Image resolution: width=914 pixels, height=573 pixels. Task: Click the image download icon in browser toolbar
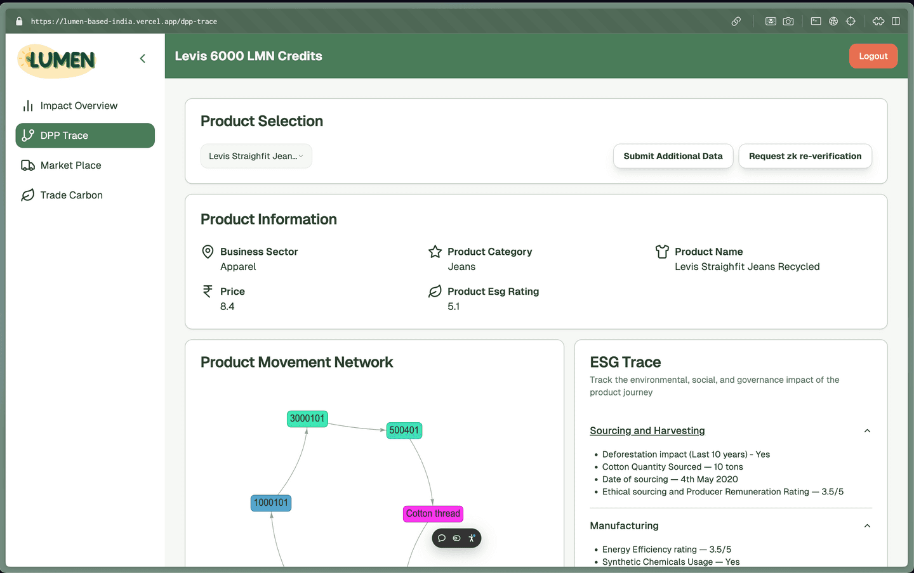(x=771, y=21)
